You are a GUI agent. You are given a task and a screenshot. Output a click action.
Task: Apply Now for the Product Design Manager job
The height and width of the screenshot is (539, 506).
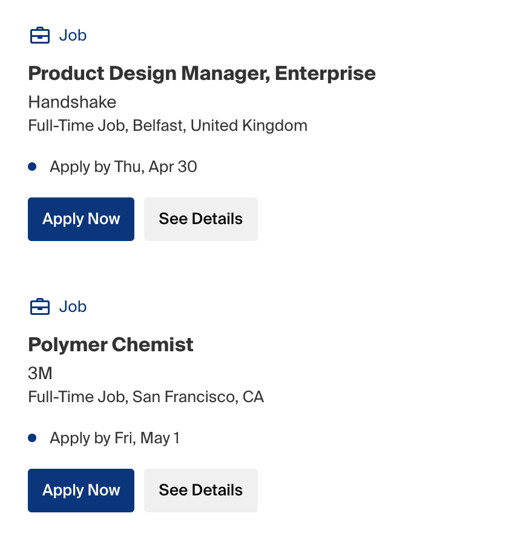[81, 219]
